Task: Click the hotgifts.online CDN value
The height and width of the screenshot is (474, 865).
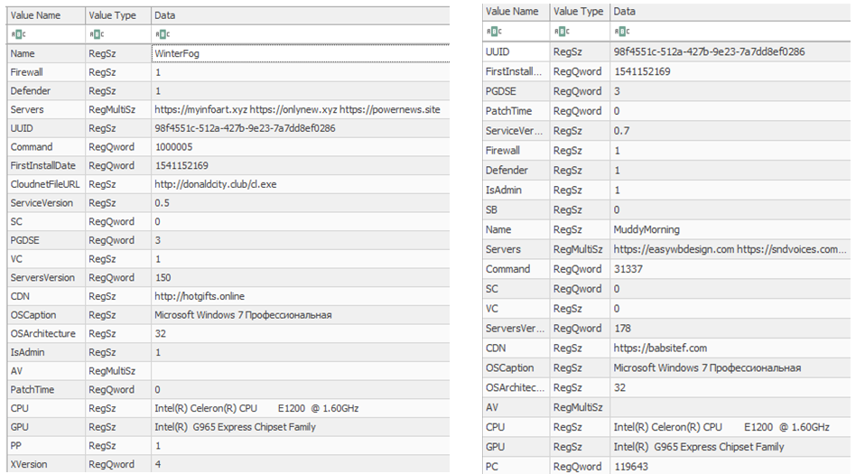Action: [200, 296]
